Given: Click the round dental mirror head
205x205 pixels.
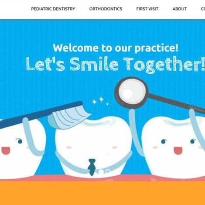Looking at the screenshot, I should click(x=132, y=92).
